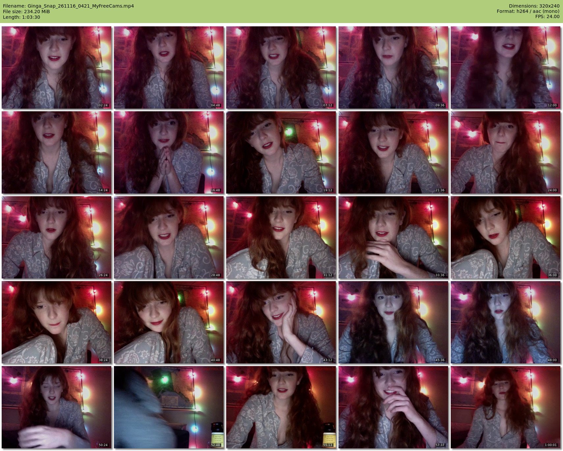Open the thumbnail marked 33:36
Screen dimensions: 563x451
click(x=393, y=237)
